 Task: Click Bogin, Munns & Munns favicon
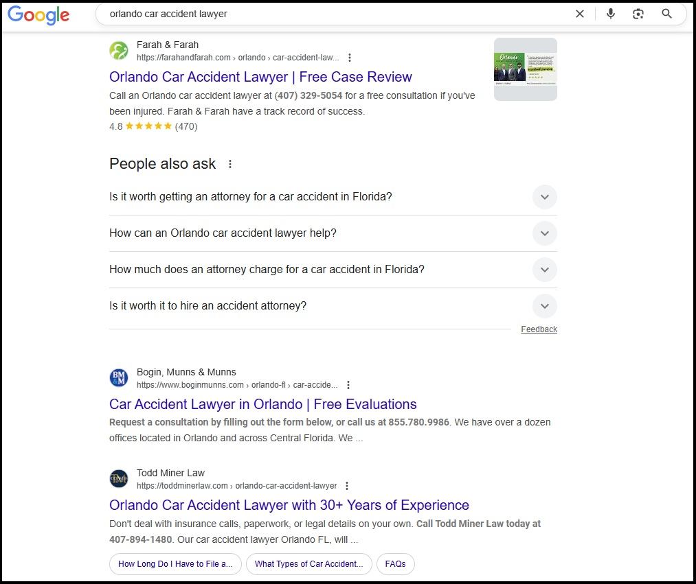click(119, 378)
